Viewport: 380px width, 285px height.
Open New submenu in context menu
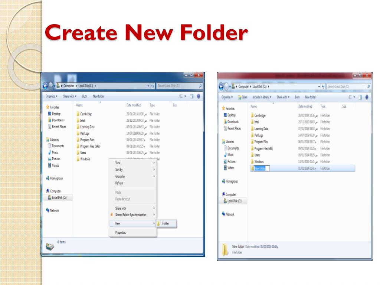(133, 223)
